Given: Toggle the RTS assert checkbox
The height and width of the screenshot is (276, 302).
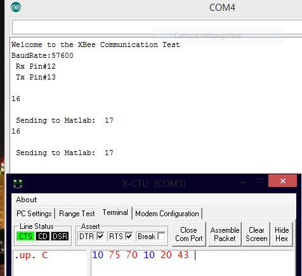Looking at the screenshot, I should [x=129, y=236].
